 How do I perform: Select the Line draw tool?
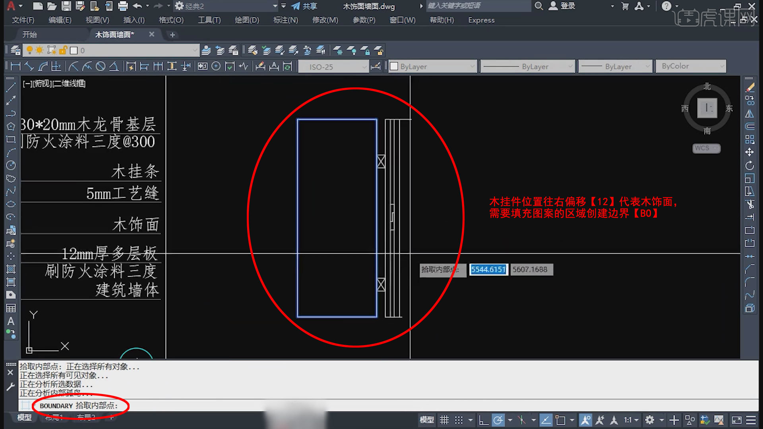pyautogui.click(x=11, y=87)
